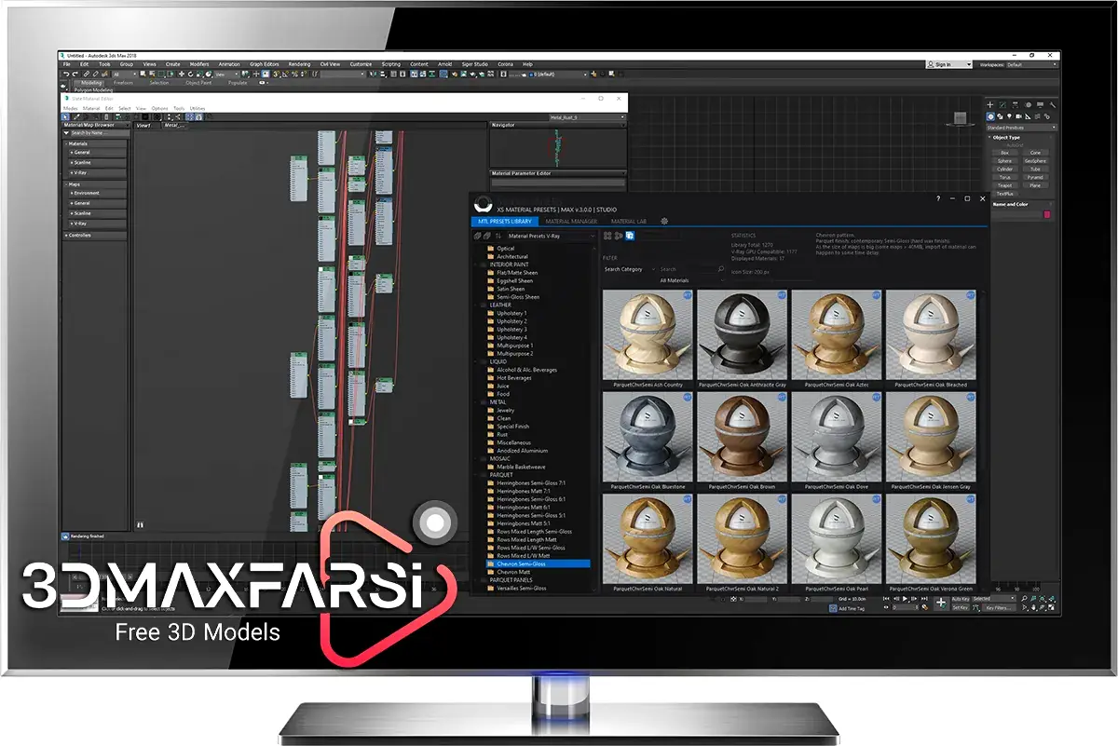Click the search magnifier in XS Material Presets

721,269
